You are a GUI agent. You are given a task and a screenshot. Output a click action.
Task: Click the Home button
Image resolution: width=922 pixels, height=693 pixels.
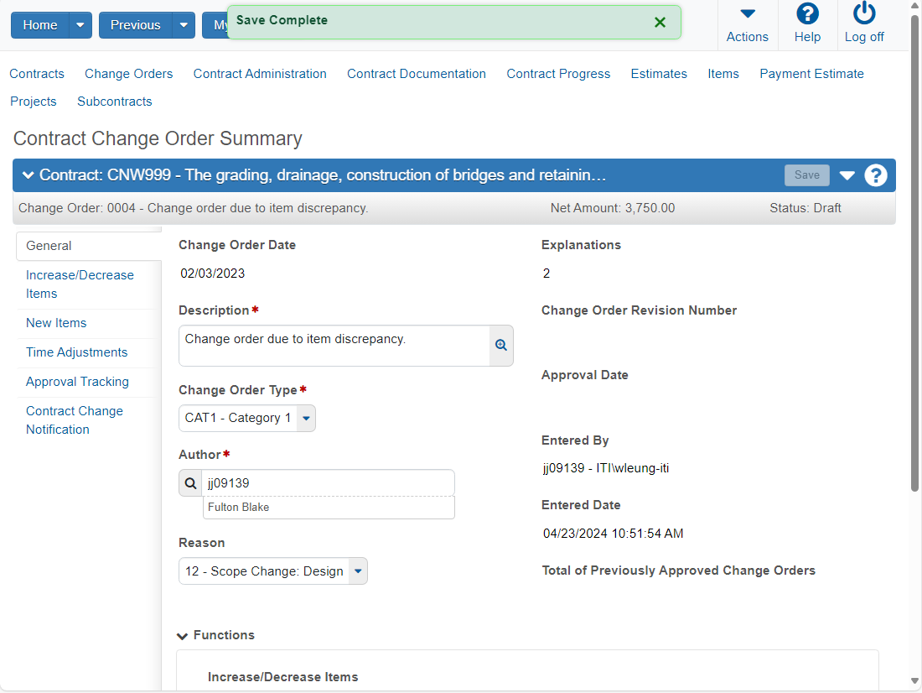pos(40,25)
